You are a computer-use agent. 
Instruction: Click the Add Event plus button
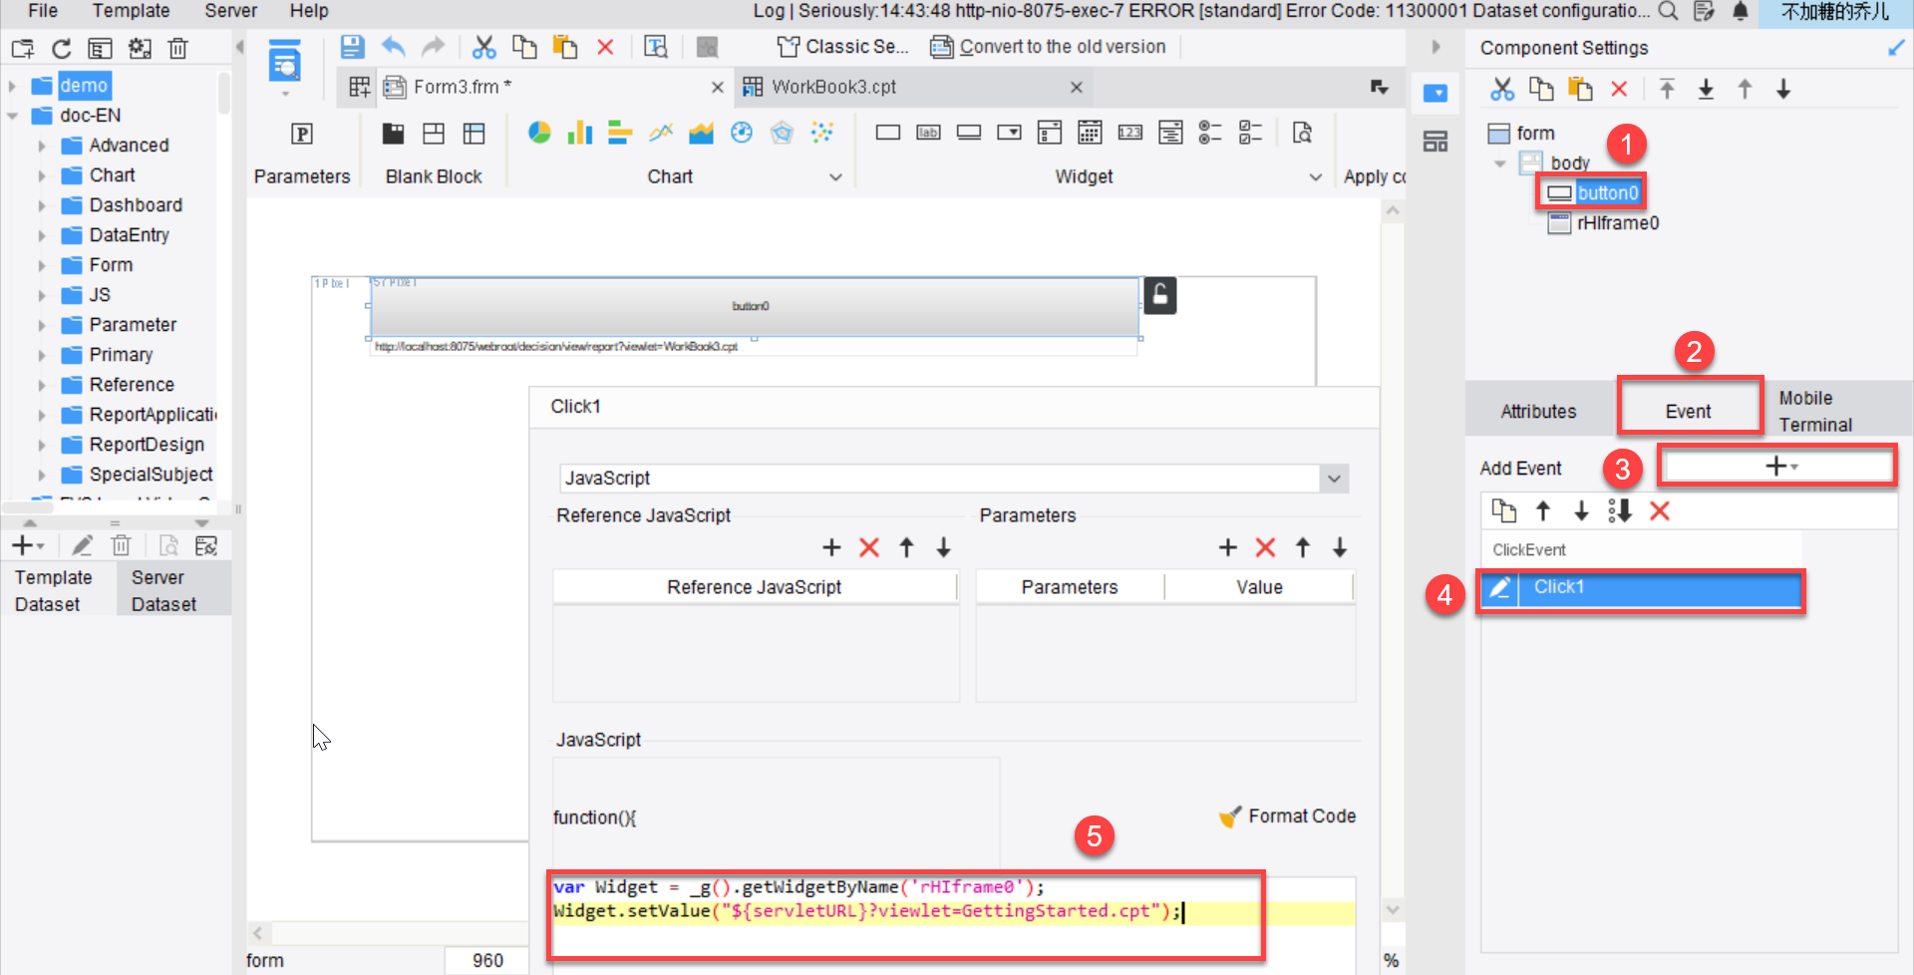[x=1777, y=465]
